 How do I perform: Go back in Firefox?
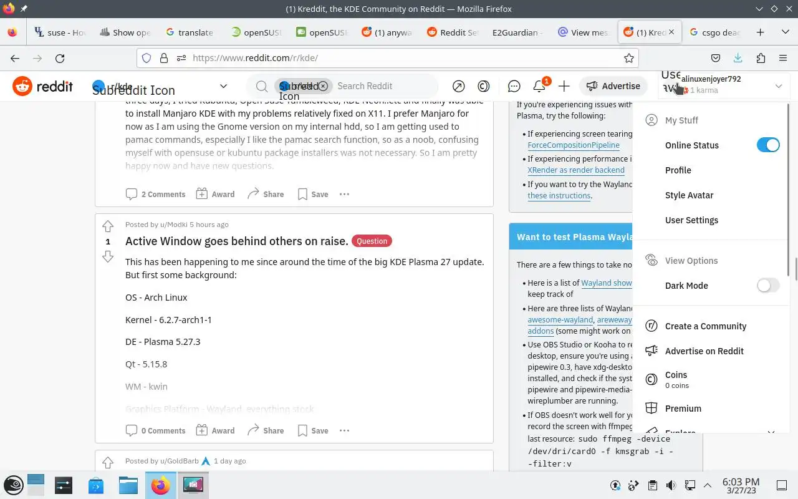coord(15,58)
